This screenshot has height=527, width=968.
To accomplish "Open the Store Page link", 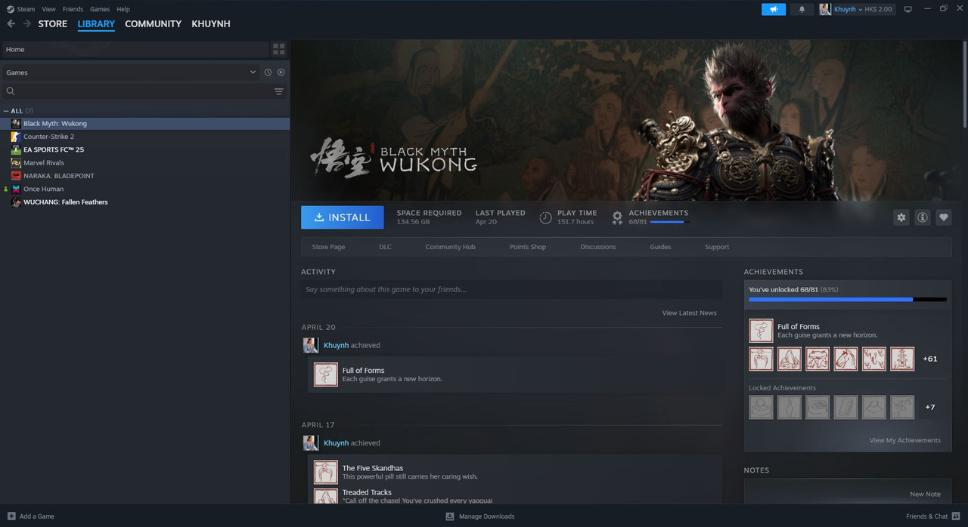I will tap(328, 247).
